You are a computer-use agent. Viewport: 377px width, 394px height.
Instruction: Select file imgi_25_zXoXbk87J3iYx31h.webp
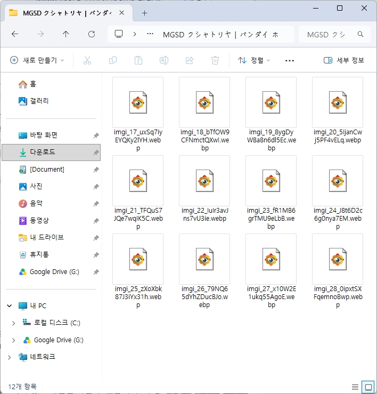pos(138,271)
